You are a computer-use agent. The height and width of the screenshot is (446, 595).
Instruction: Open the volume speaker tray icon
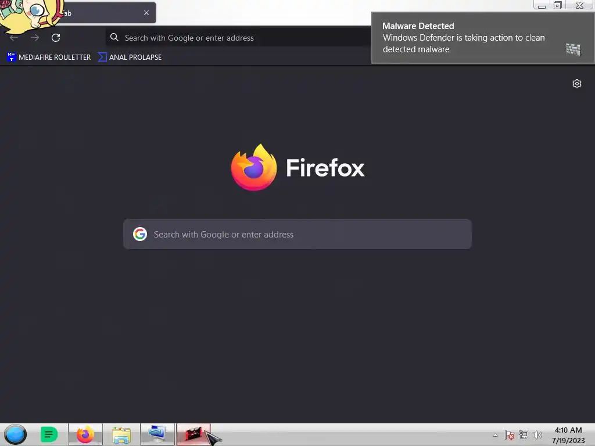[537, 435]
